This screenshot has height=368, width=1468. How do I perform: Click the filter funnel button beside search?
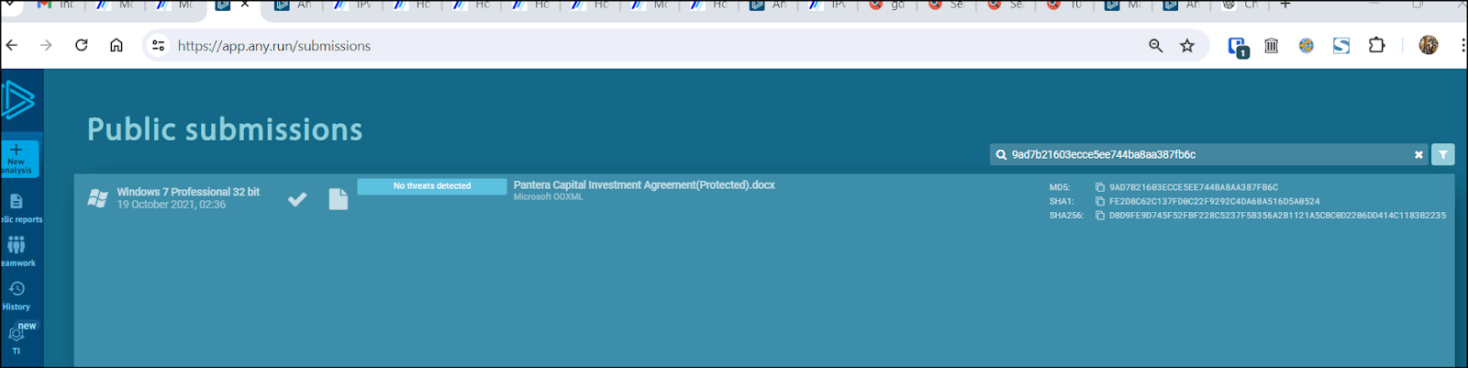(x=1443, y=154)
